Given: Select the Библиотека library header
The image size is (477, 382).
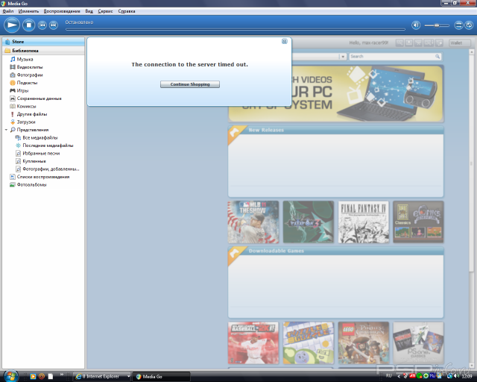Looking at the screenshot, I should [25, 51].
